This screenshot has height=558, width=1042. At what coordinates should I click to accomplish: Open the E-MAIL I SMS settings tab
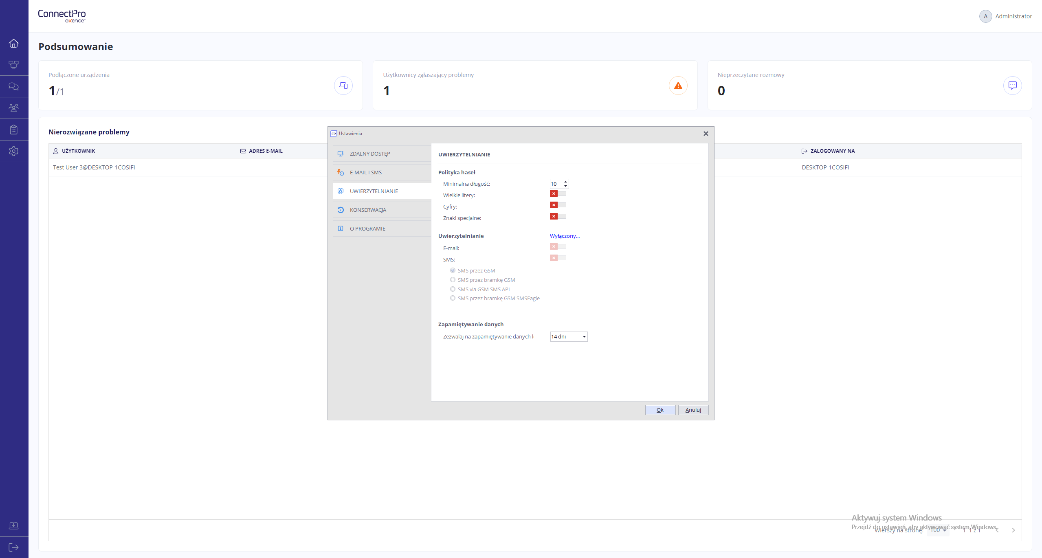coord(382,172)
